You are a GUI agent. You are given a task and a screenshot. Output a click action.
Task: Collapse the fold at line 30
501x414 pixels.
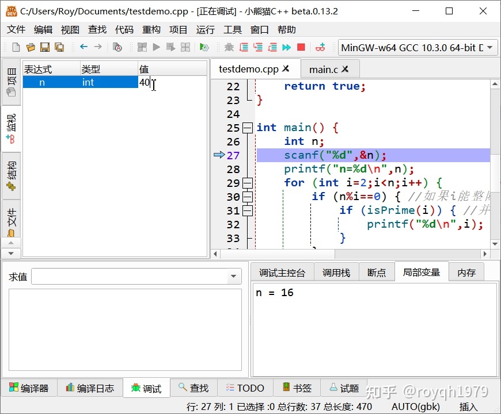(247, 197)
